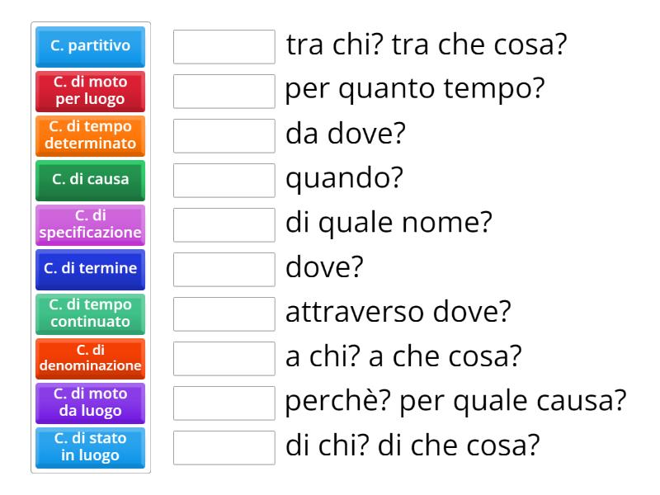
Task: Click the 'C. di tempo determinato' tile
Action: point(90,136)
